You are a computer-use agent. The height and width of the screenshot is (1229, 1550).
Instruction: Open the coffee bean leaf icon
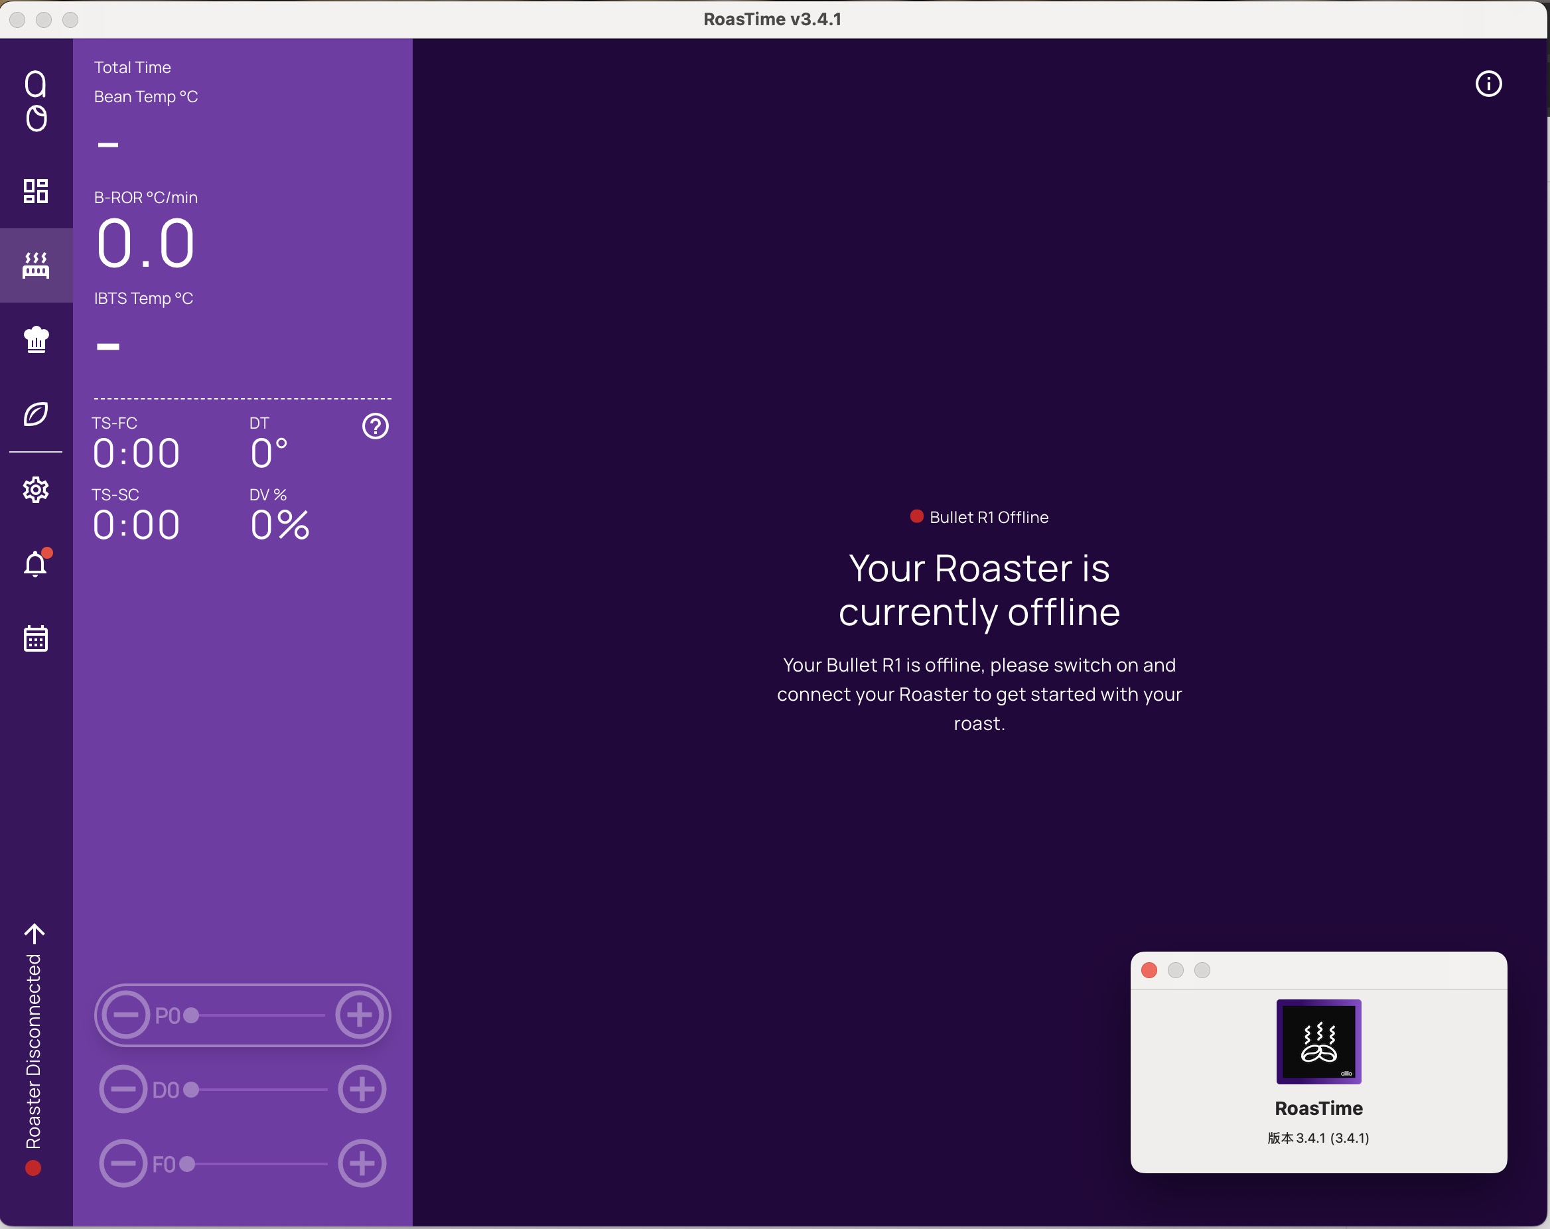coord(35,414)
